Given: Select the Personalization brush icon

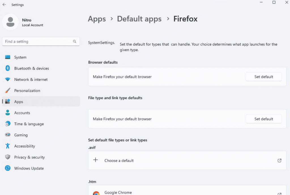Looking at the screenshot, I should [8, 90].
